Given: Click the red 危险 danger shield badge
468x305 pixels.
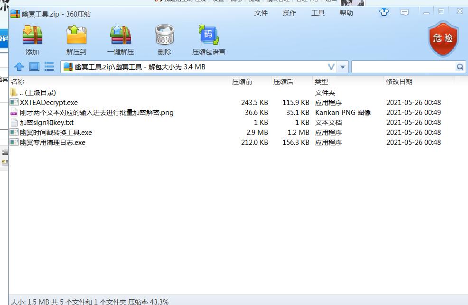Looking at the screenshot, I should pos(443,39).
